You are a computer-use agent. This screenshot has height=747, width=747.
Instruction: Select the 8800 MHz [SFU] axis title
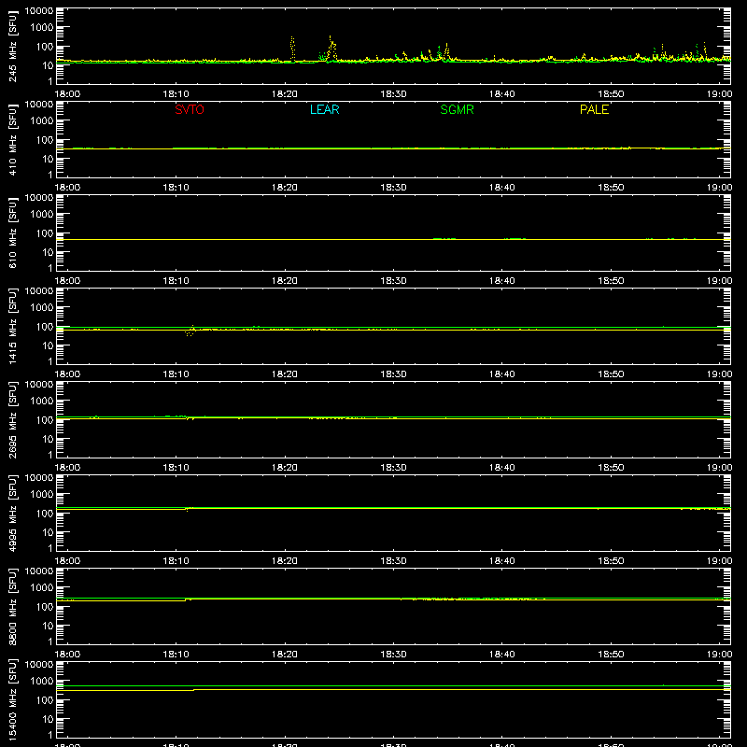[x=12, y=606]
